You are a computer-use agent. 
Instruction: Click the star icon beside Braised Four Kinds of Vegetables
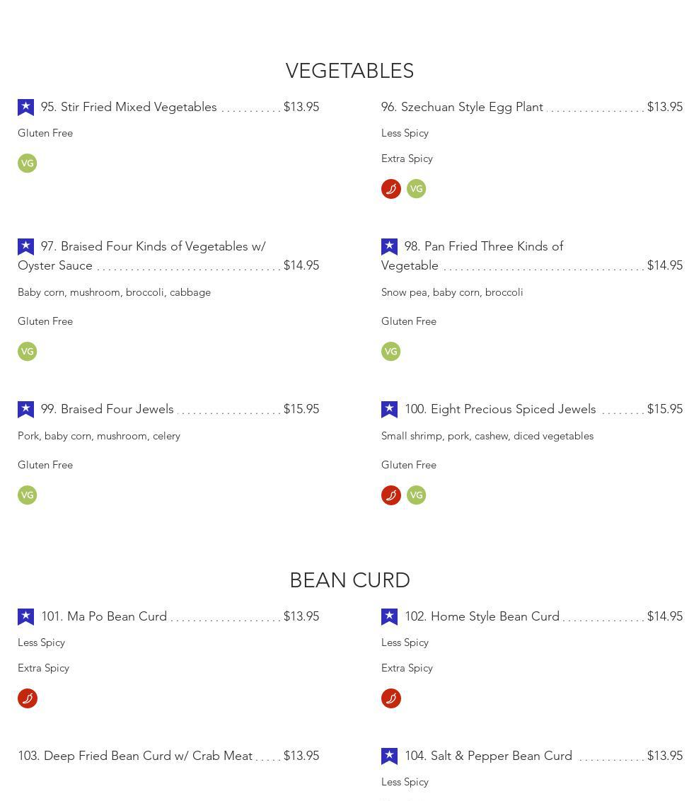pyautogui.click(x=25, y=246)
